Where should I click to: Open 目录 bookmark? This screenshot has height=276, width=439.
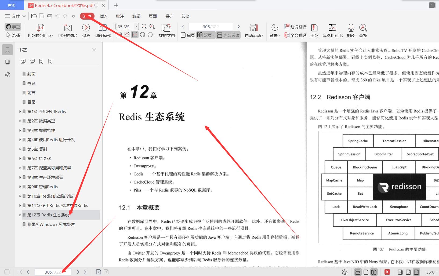click(x=31, y=102)
